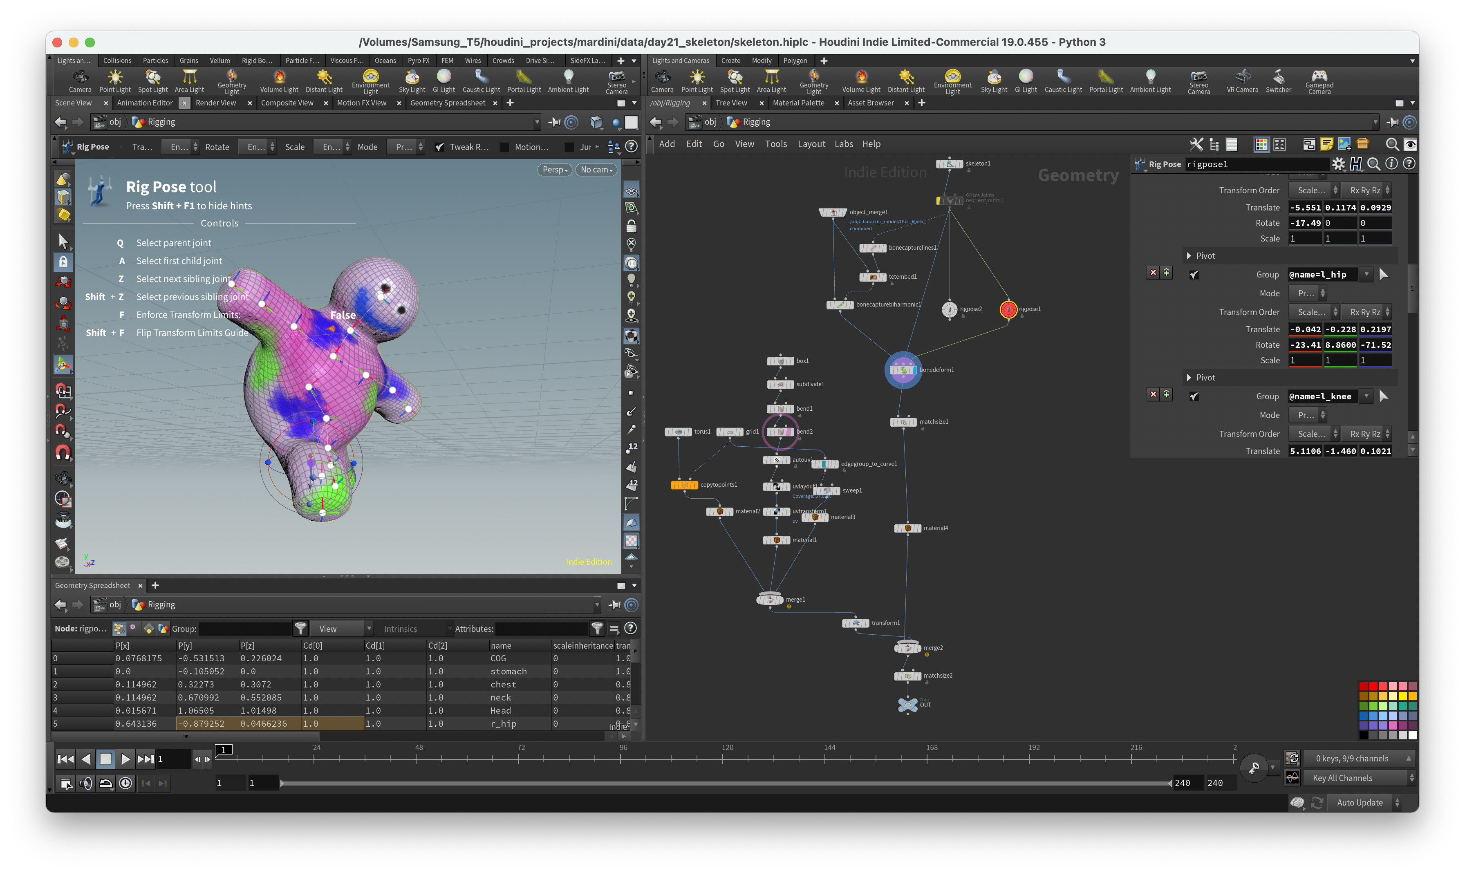Click the rigpose1 node icon
This screenshot has width=1465, height=873.
click(x=1007, y=309)
